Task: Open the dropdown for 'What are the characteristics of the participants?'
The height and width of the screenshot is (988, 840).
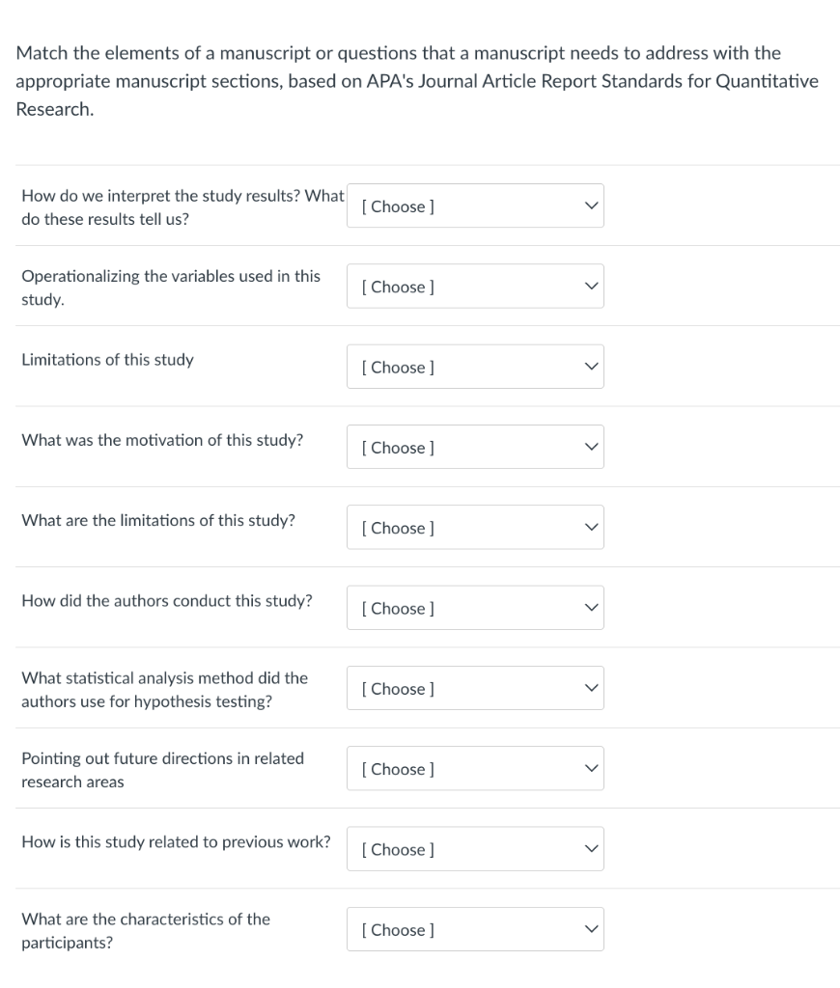Action: pyautogui.click(x=475, y=929)
